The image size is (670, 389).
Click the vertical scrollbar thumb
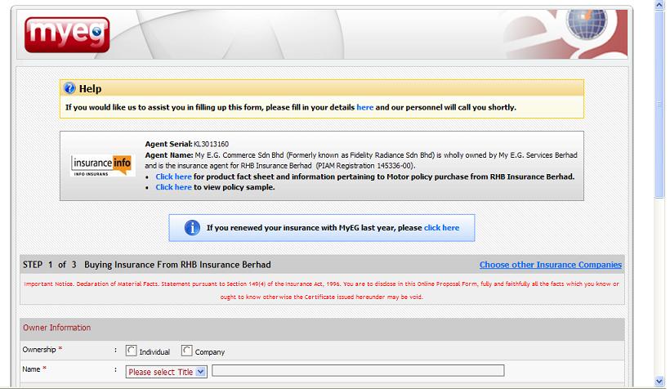pyautogui.click(x=659, y=104)
